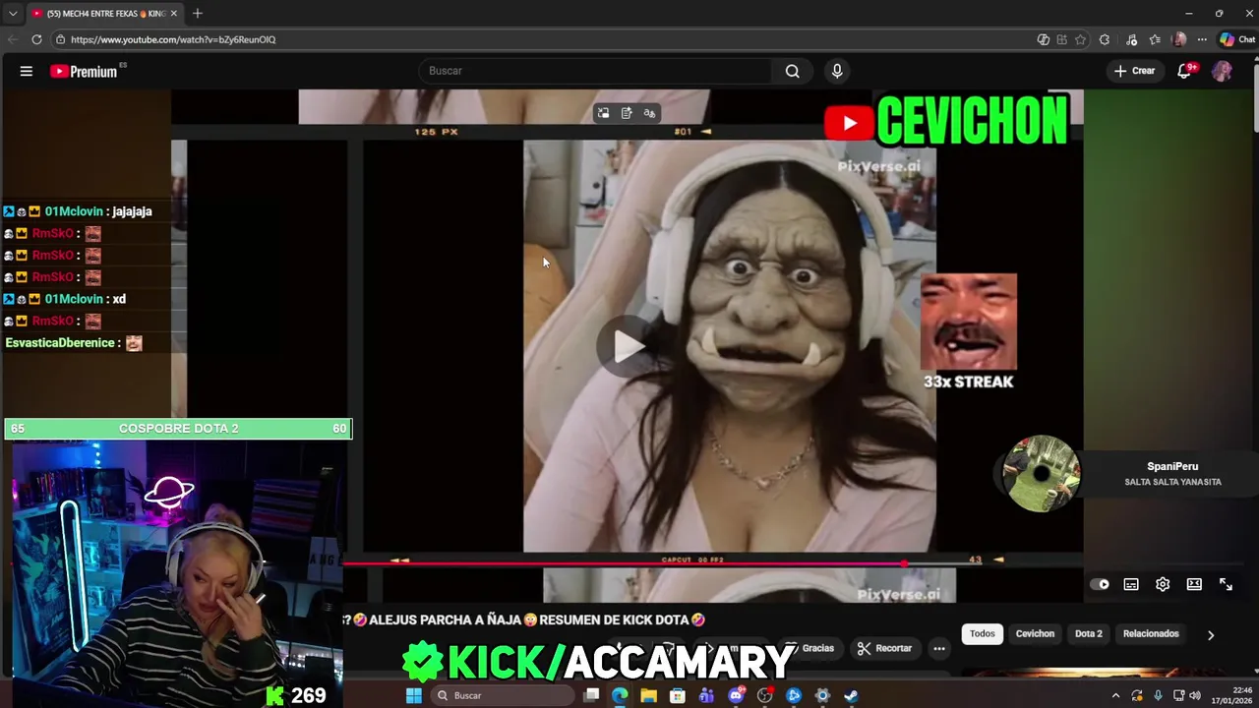Open browser extensions puzzle icon
This screenshot has width=1259, height=708.
pos(1104,39)
